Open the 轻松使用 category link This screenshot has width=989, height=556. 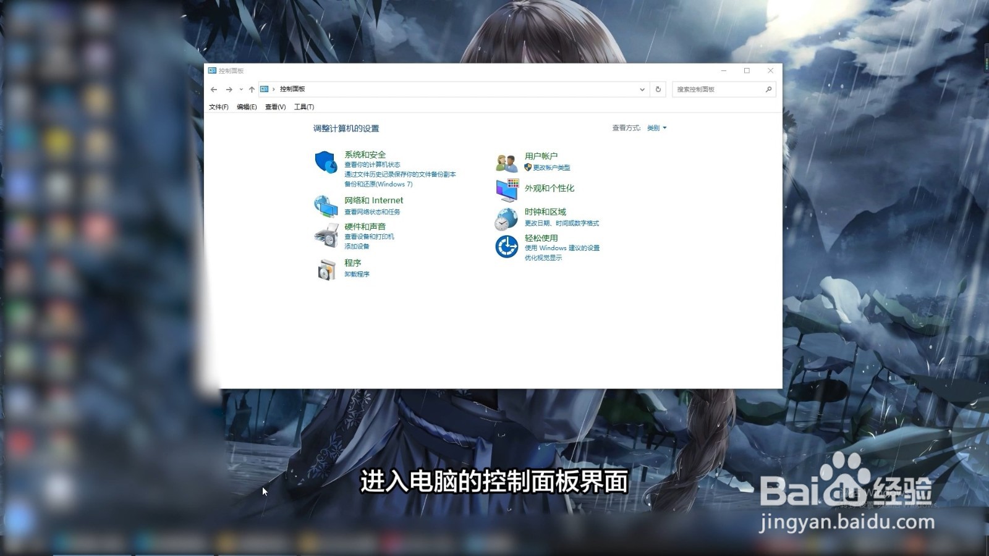(x=541, y=238)
